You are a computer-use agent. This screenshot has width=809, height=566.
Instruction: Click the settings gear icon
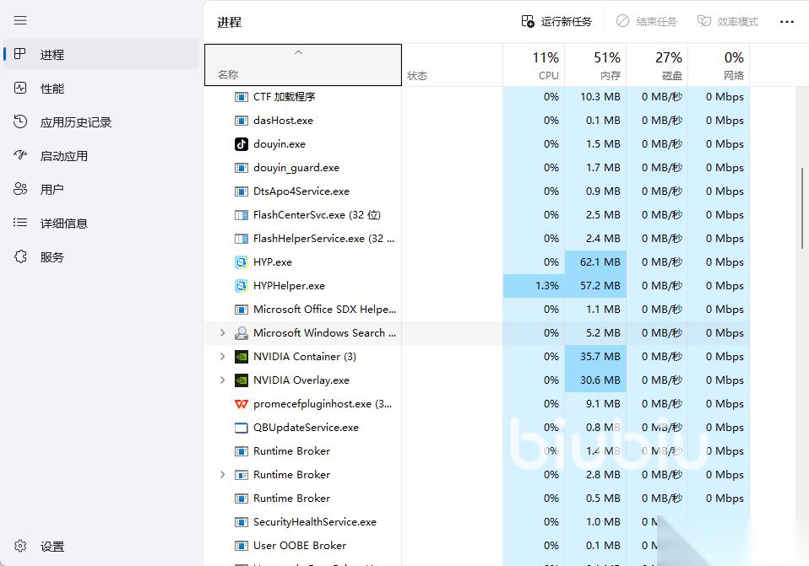click(21, 547)
